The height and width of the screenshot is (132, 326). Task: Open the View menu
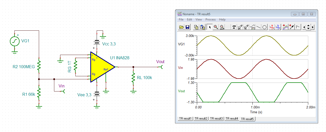click(199, 20)
